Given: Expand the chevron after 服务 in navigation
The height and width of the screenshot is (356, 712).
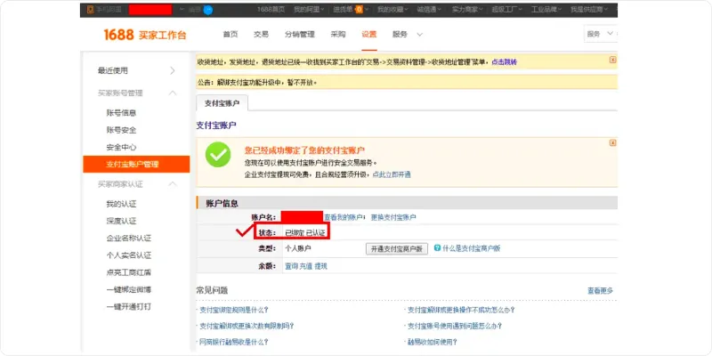Looking at the screenshot, I should [419, 35].
